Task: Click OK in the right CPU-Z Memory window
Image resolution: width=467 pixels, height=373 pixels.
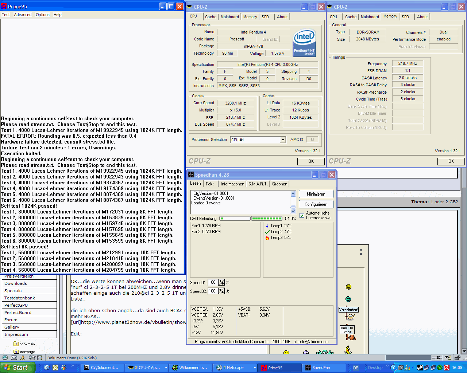Action: point(451,161)
